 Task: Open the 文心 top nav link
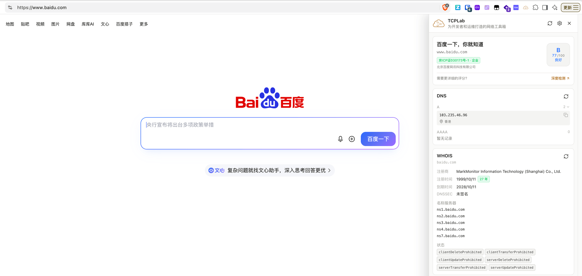coord(105,24)
